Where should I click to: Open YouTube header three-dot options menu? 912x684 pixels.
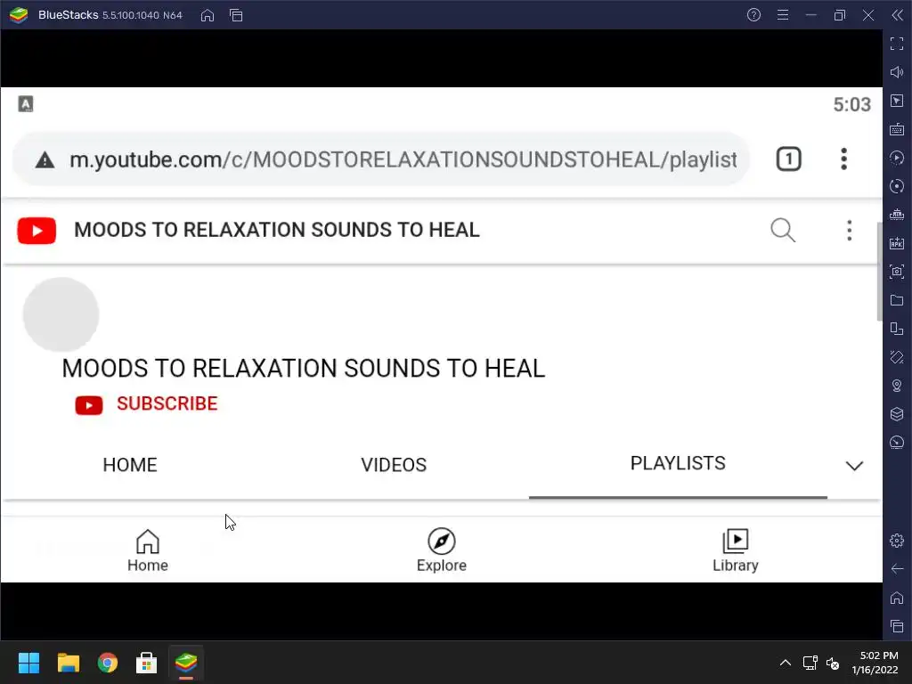849,231
